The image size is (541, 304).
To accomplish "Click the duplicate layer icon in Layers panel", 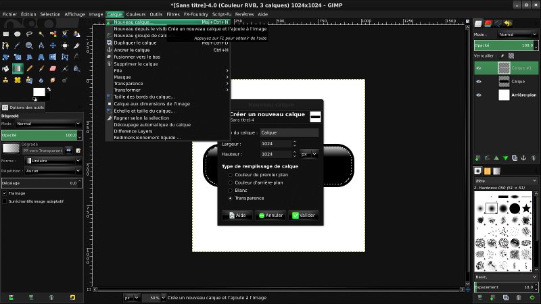I will [515, 158].
